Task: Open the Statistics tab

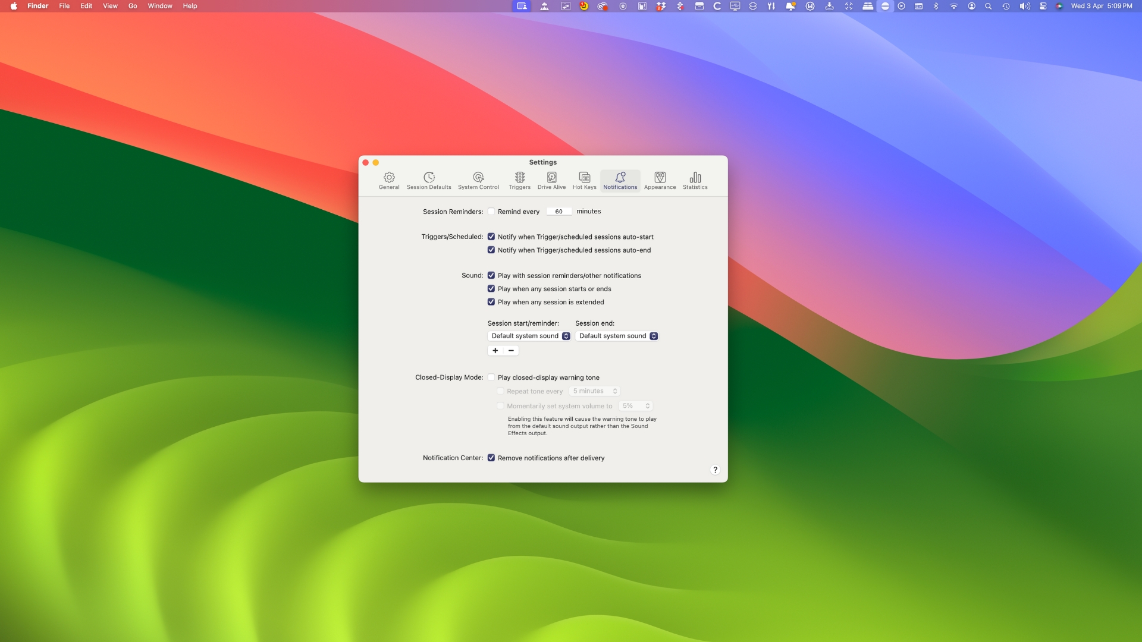Action: pos(695,181)
